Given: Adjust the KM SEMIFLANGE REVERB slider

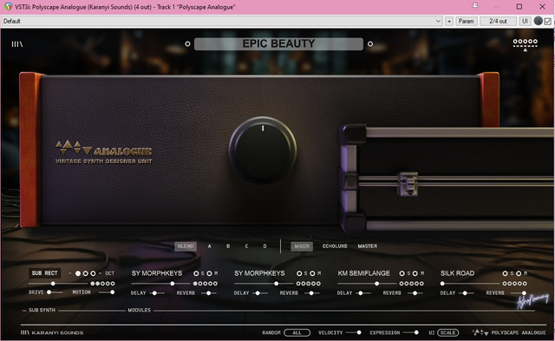Looking at the screenshot, I should (415, 293).
